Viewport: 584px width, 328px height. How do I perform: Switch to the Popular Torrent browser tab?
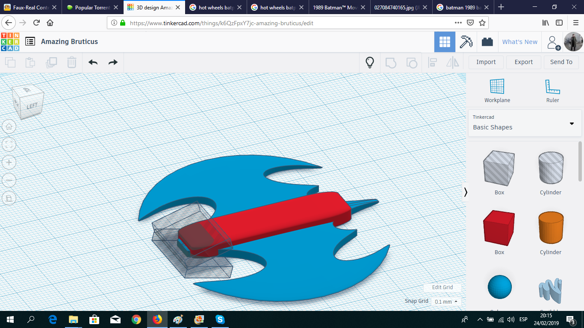tap(92, 7)
